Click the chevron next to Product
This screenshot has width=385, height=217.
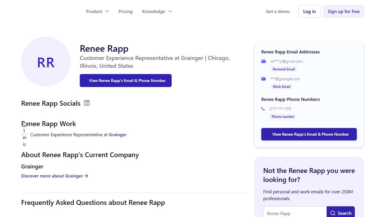(x=107, y=11)
